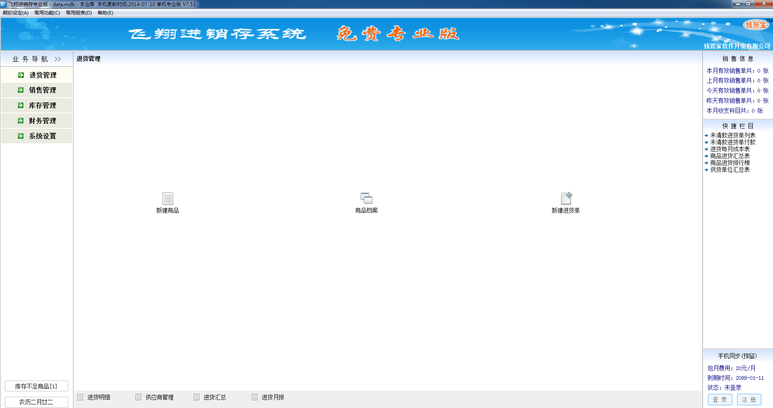
Task: Click the 注册 button
Action: 749,400
